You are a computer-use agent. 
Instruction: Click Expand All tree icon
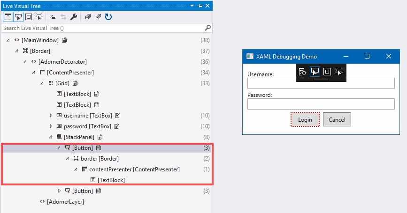tap(88, 17)
